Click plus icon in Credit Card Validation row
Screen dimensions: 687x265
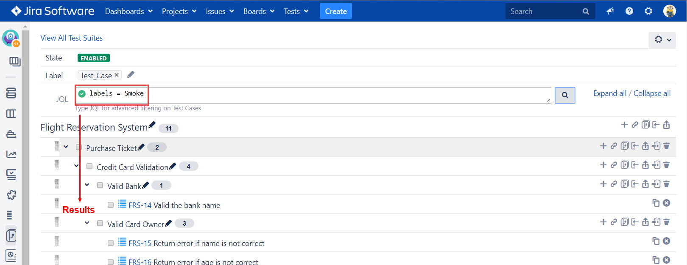[603, 165]
